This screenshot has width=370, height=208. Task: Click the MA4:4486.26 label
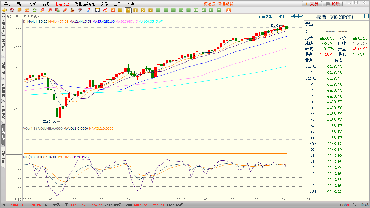pos(37,21)
